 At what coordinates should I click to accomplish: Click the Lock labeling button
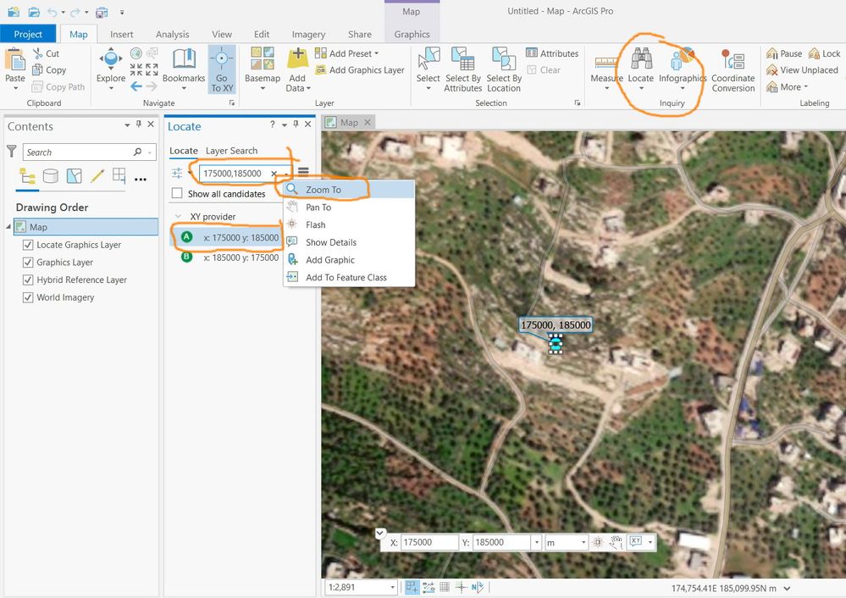(x=825, y=53)
